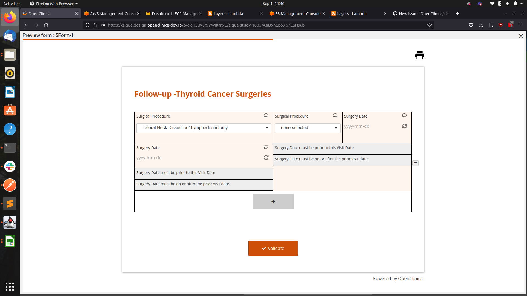This screenshot has height=296, width=527.
Task: Click the print form icon
Action: tap(419, 55)
